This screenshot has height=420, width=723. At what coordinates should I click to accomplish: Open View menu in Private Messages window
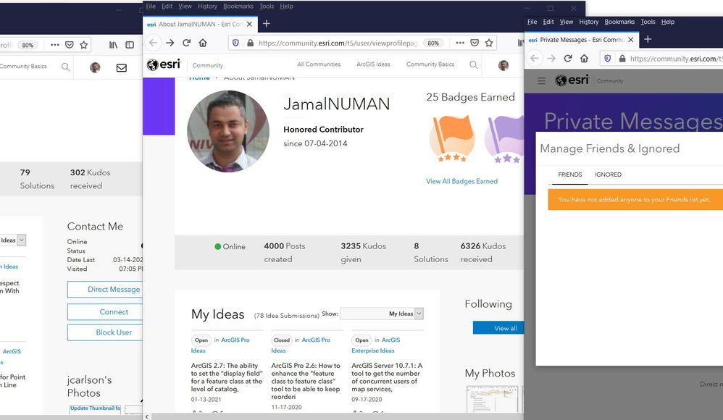[567, 22]
